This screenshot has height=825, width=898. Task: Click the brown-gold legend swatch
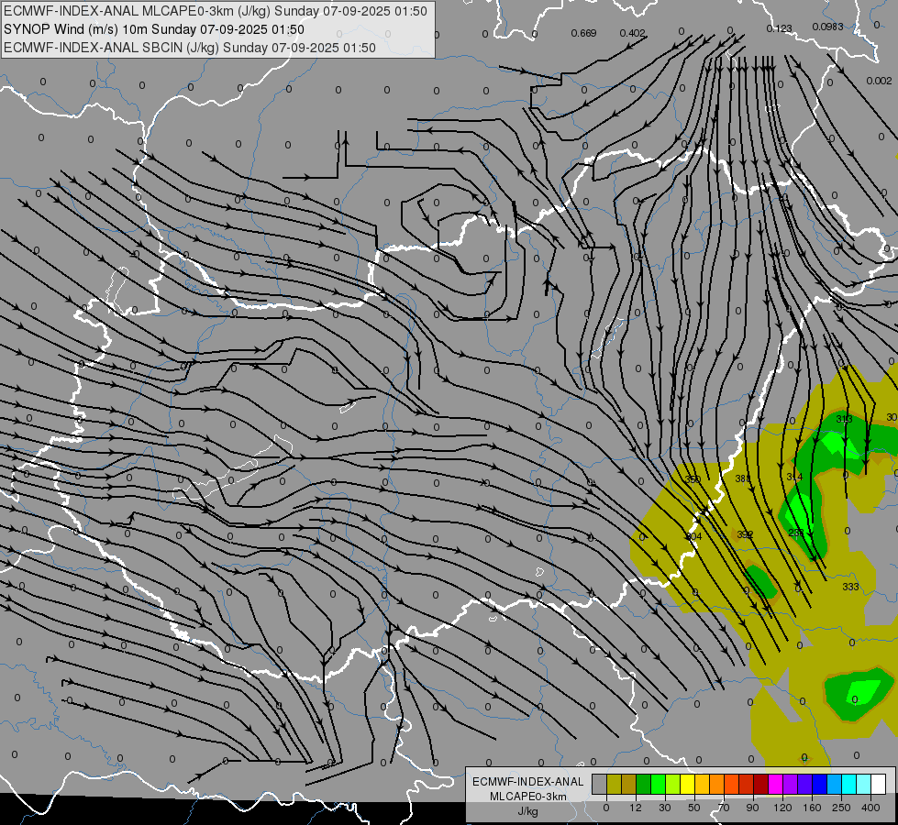click(x=629, y=784)
